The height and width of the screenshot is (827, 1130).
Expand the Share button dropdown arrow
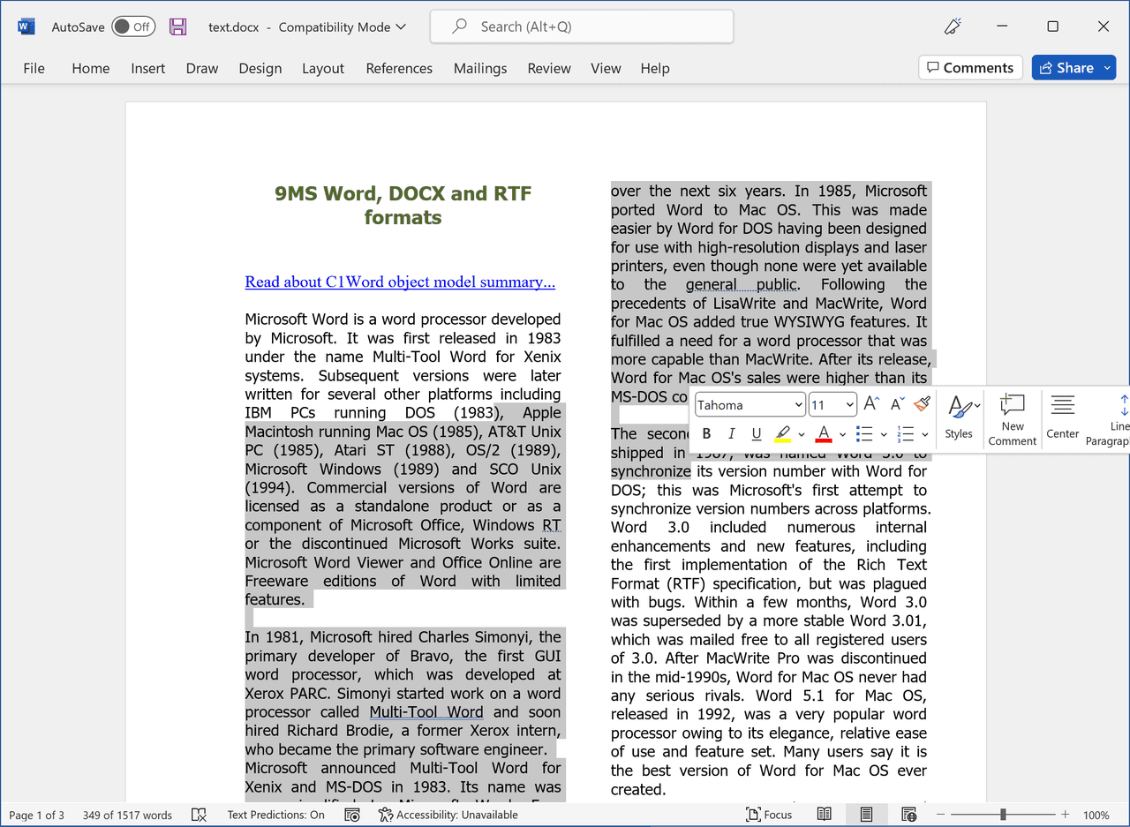[x=1107, y=68]
